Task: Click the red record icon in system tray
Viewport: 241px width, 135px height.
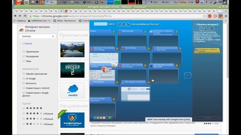Action: [197, 2]
